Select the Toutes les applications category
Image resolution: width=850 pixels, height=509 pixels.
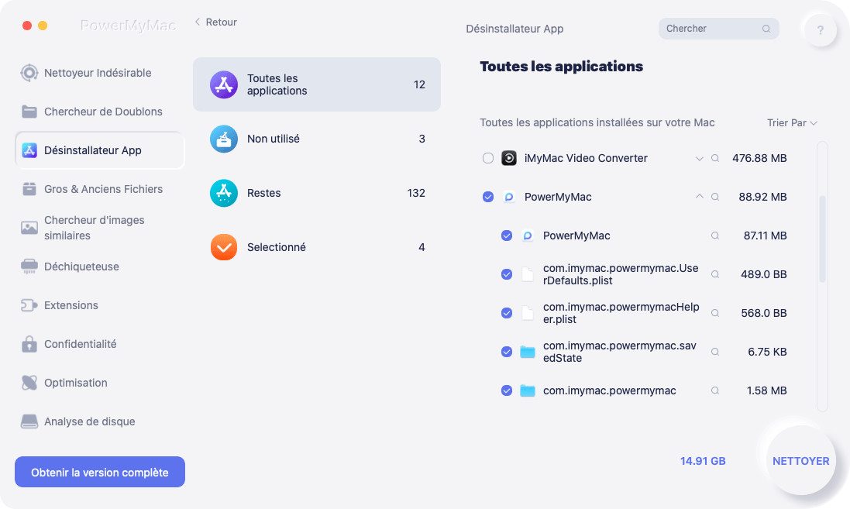coord(317,84)
